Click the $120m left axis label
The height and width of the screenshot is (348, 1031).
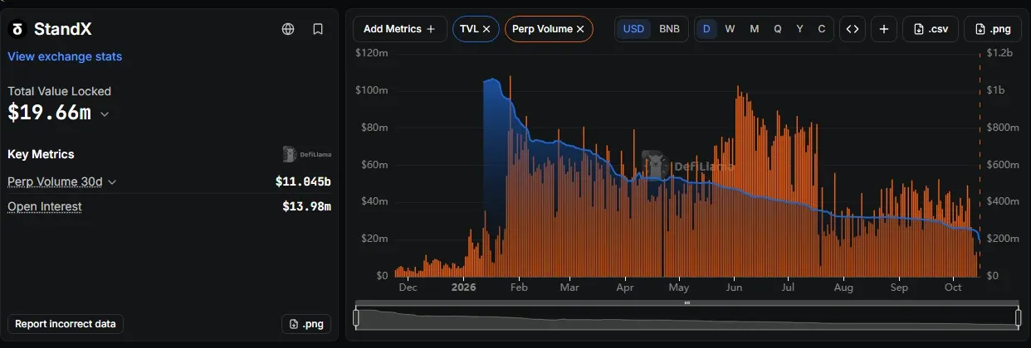pyautogui.click(x=371, y=52)
